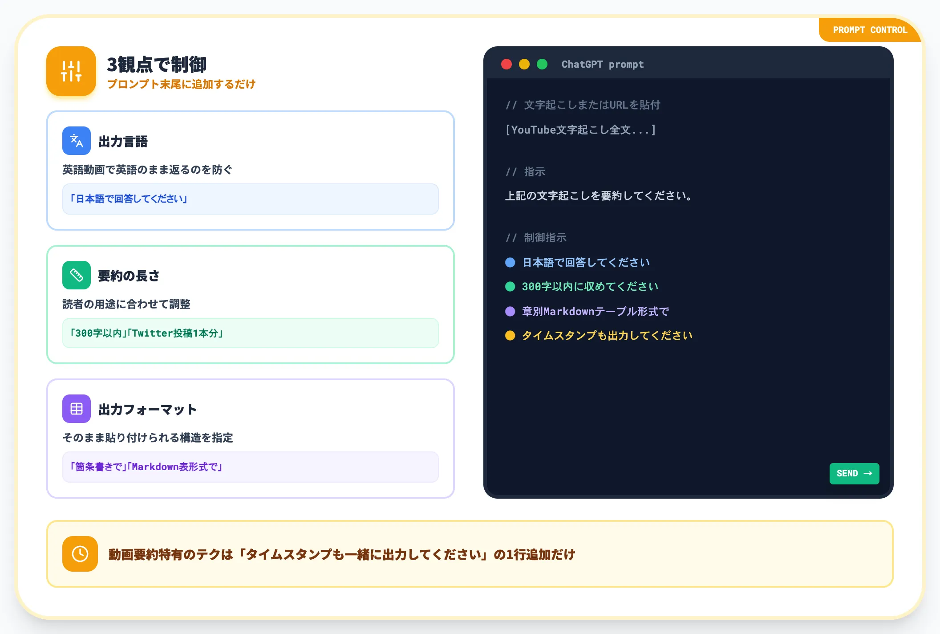Click the 出力言語 card title
This screenshot has height=634, width=940.
pyautogui.click(x=123, y=142)
